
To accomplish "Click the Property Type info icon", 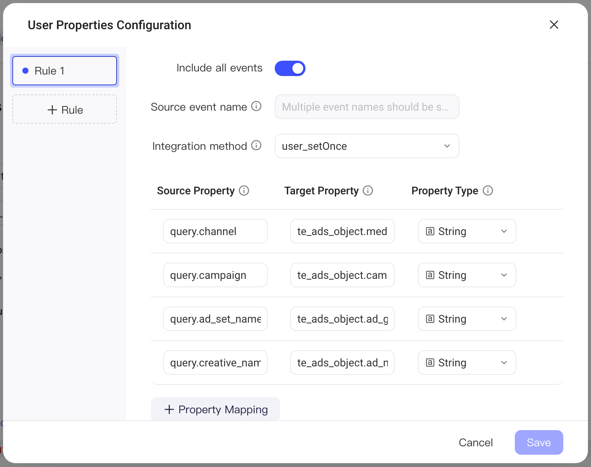I will click(488, 190).
